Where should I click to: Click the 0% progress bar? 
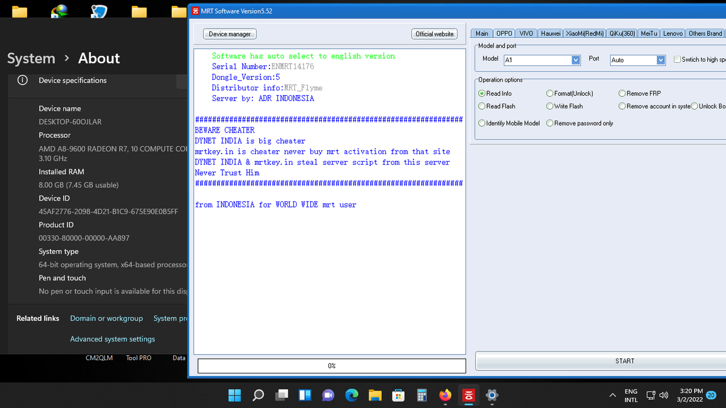pyautogui.click(x=331, y=365)
